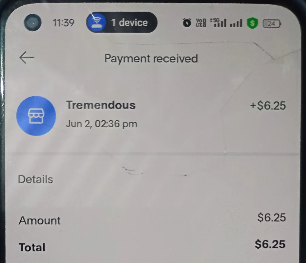Tap the $6.25 value beside Amount
This screenshot has height=263, width=306.
(x=271, y=217)
